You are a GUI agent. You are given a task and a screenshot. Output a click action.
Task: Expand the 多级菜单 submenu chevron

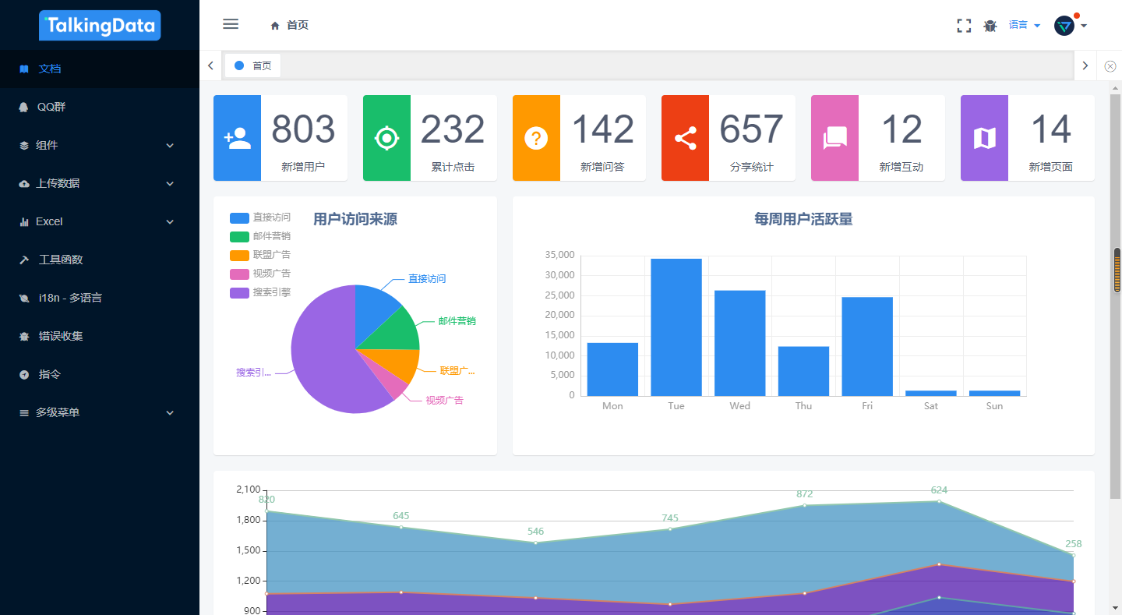(x=170, y=413)
